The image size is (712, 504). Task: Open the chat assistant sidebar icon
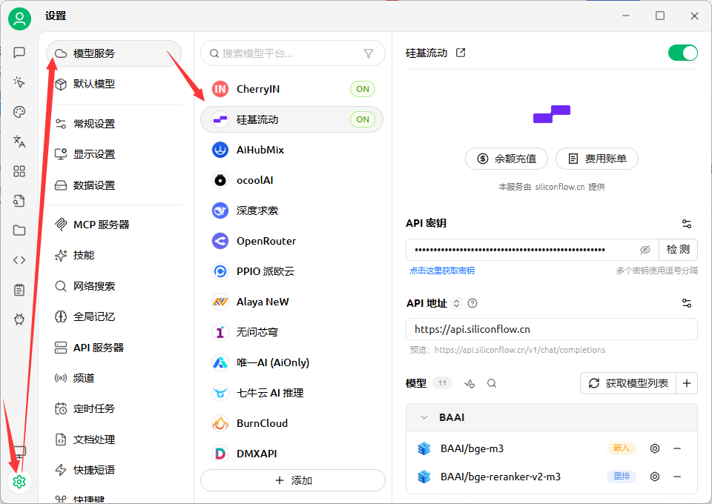[19, 53]
